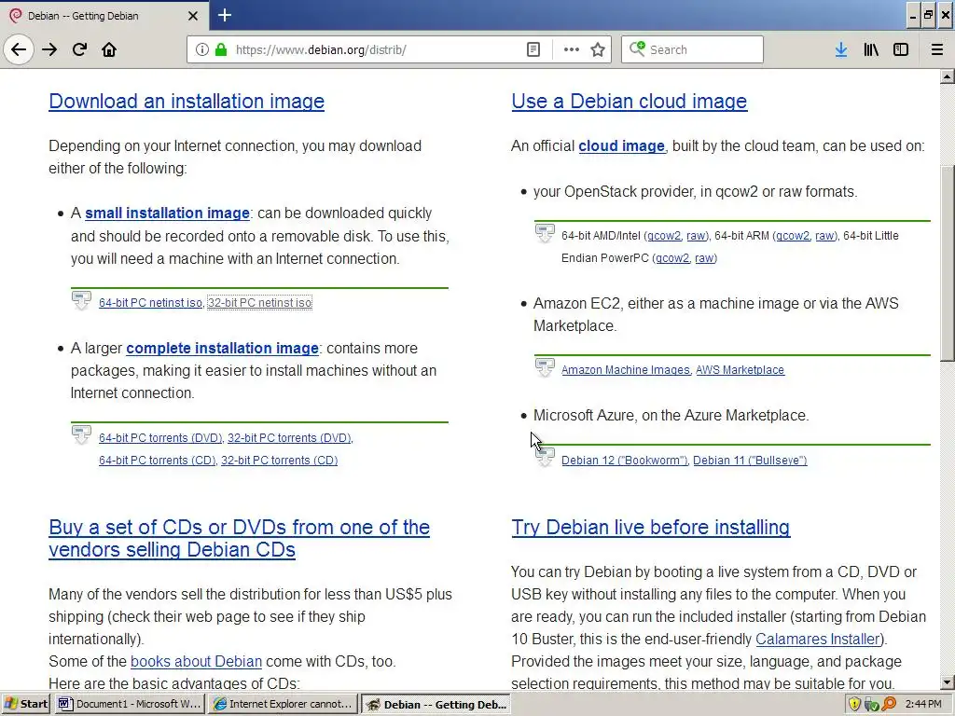Select the Debian -- Getting Debian tab
This screenshot has height=716, width=955.
click(104, 16)
